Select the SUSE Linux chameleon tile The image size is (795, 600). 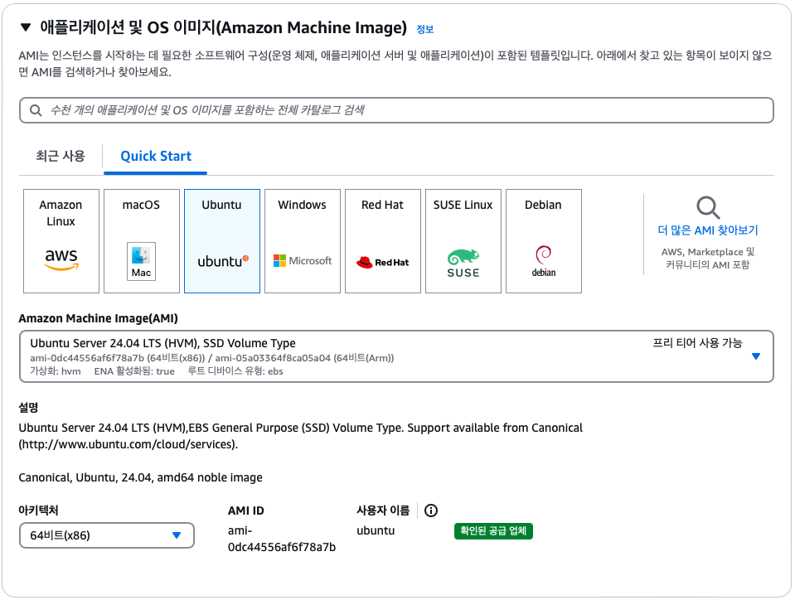click(463, 241)
